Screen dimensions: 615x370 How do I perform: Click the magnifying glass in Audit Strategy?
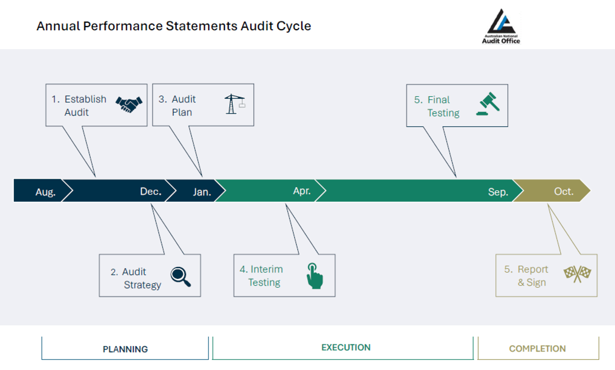click(180, 277)
